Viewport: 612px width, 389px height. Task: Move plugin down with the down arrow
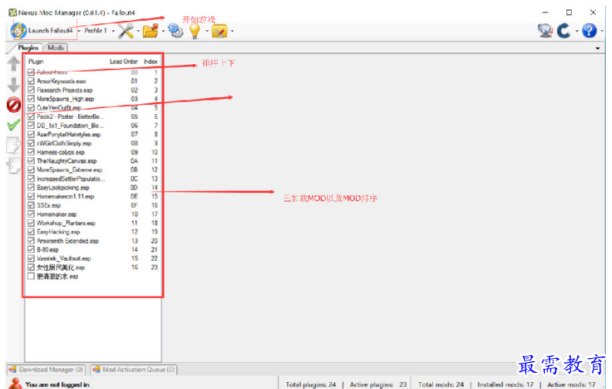click(14, 84)
